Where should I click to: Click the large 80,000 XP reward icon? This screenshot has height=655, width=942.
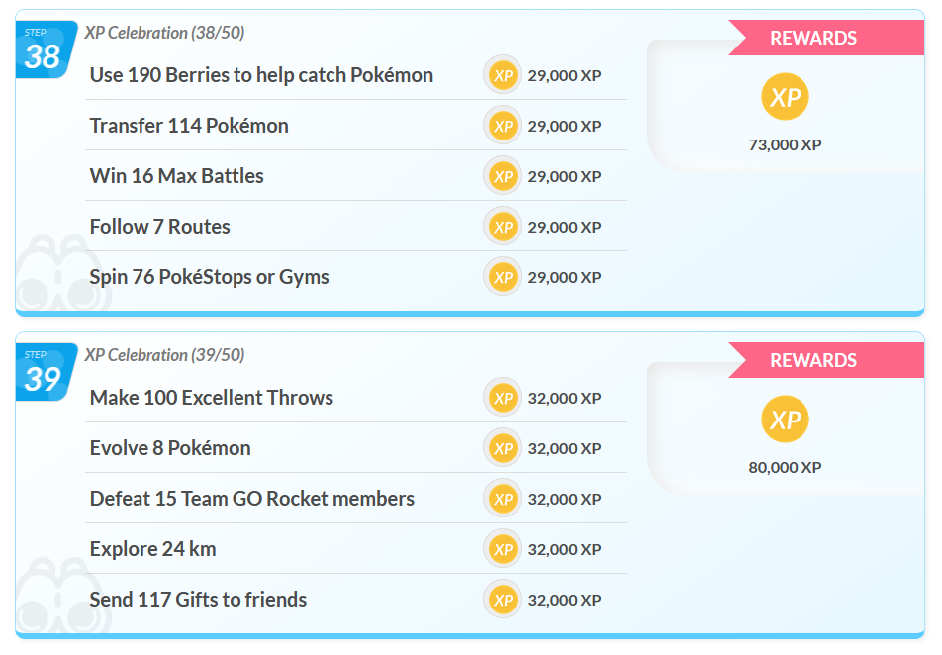tap(785, 420)
